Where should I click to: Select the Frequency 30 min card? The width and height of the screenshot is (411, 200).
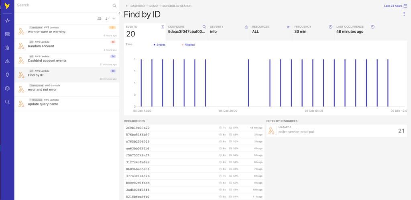click(x=313, y=32)
